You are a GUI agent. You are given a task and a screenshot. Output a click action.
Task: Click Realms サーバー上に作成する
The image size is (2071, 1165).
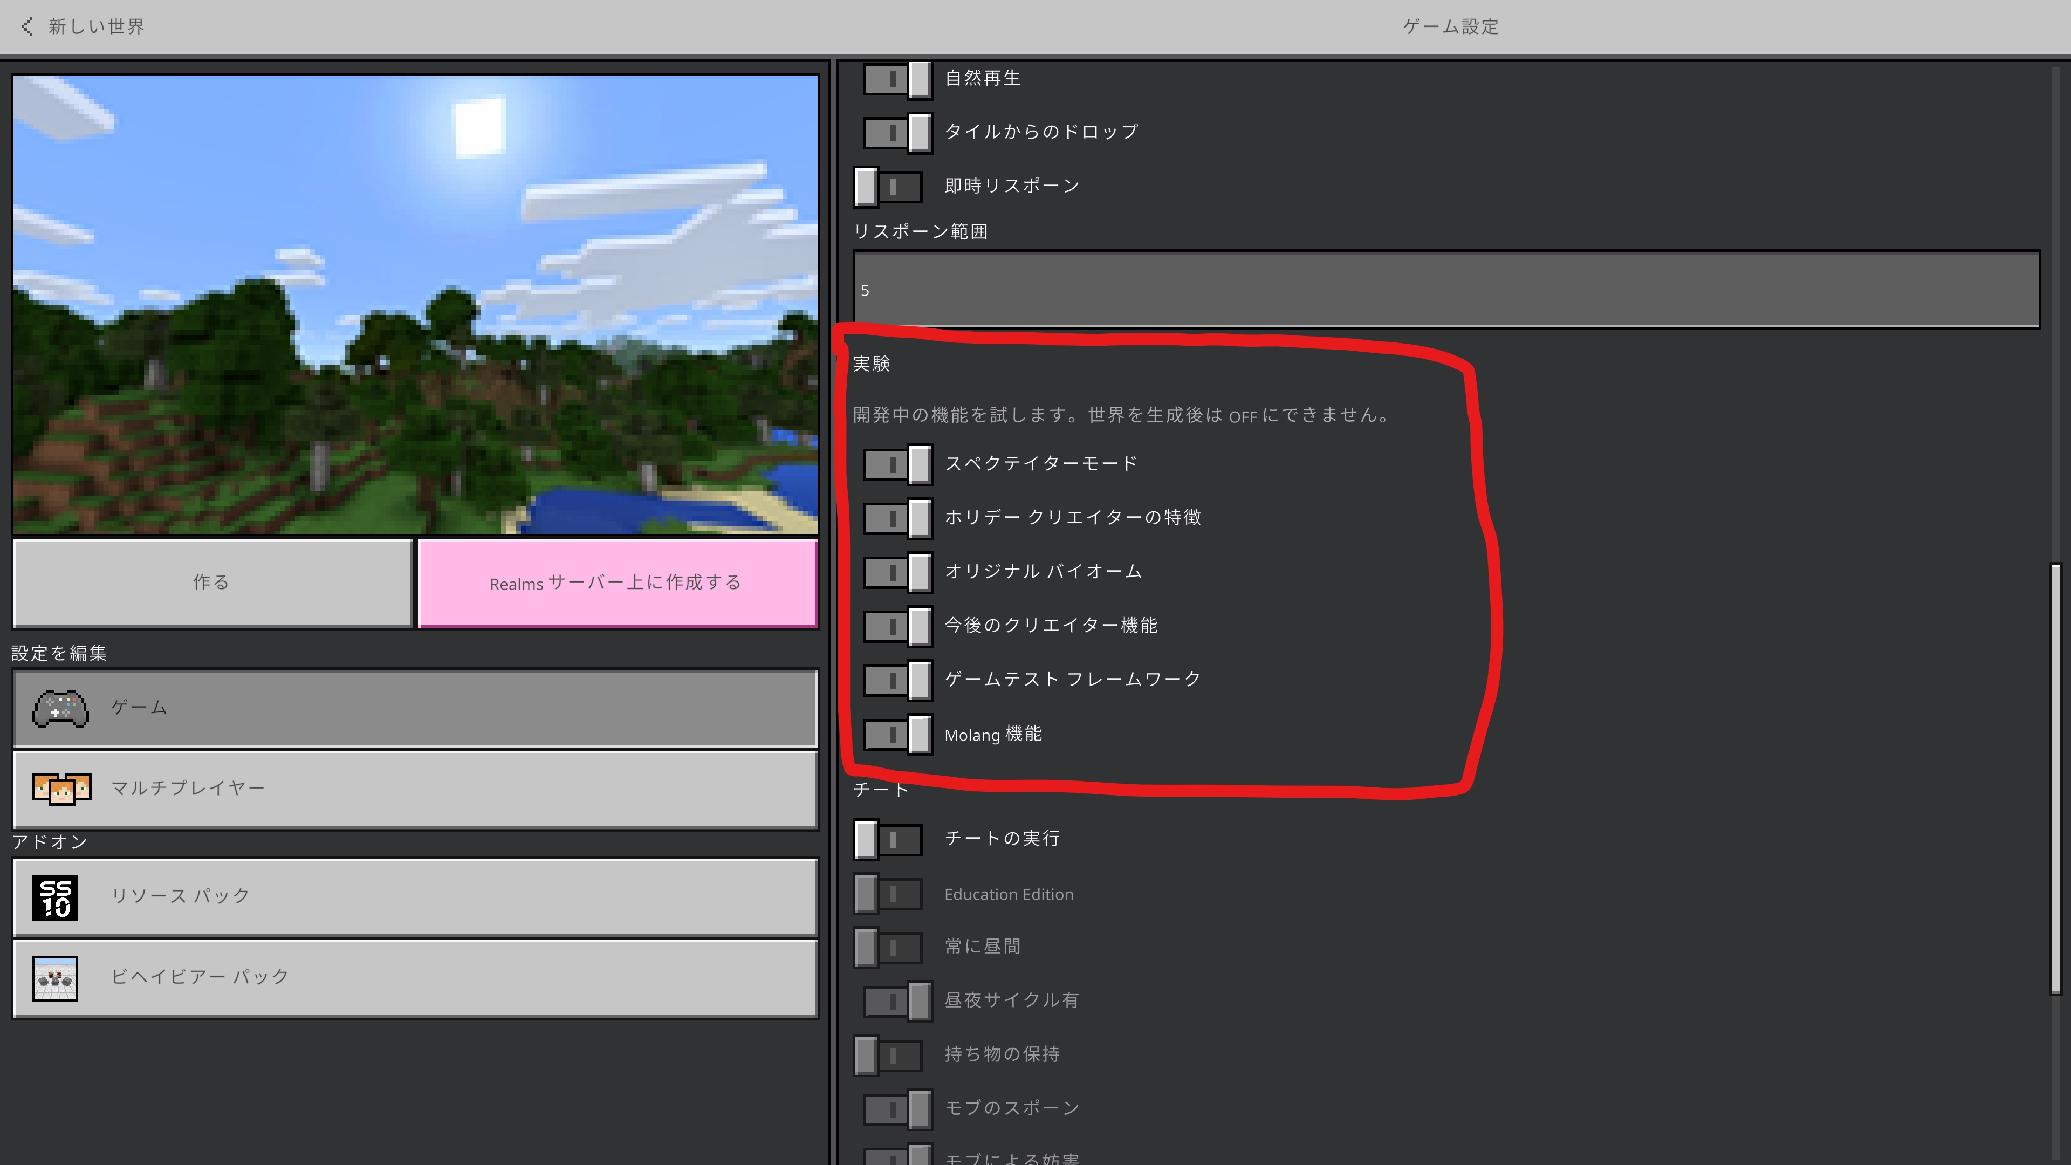click(x=618, y=583)
